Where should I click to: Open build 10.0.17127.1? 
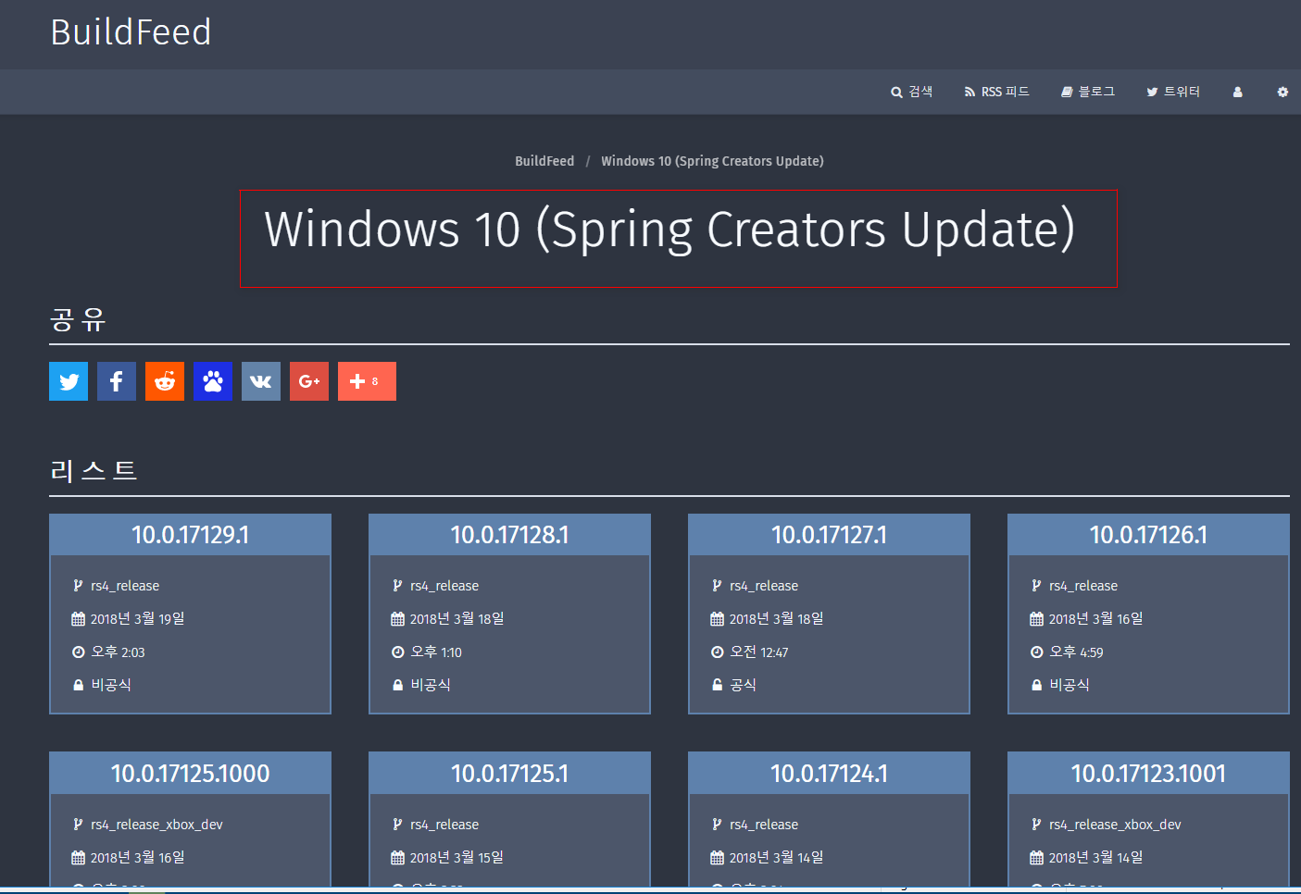829,535
